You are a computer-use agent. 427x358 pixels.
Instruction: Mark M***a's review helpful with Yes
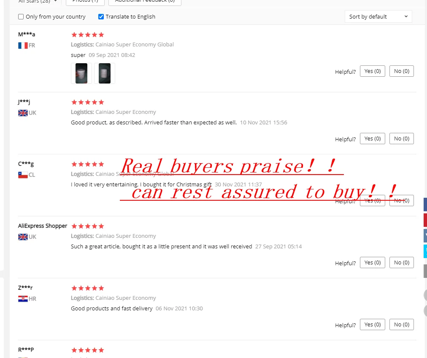point(373,71)
